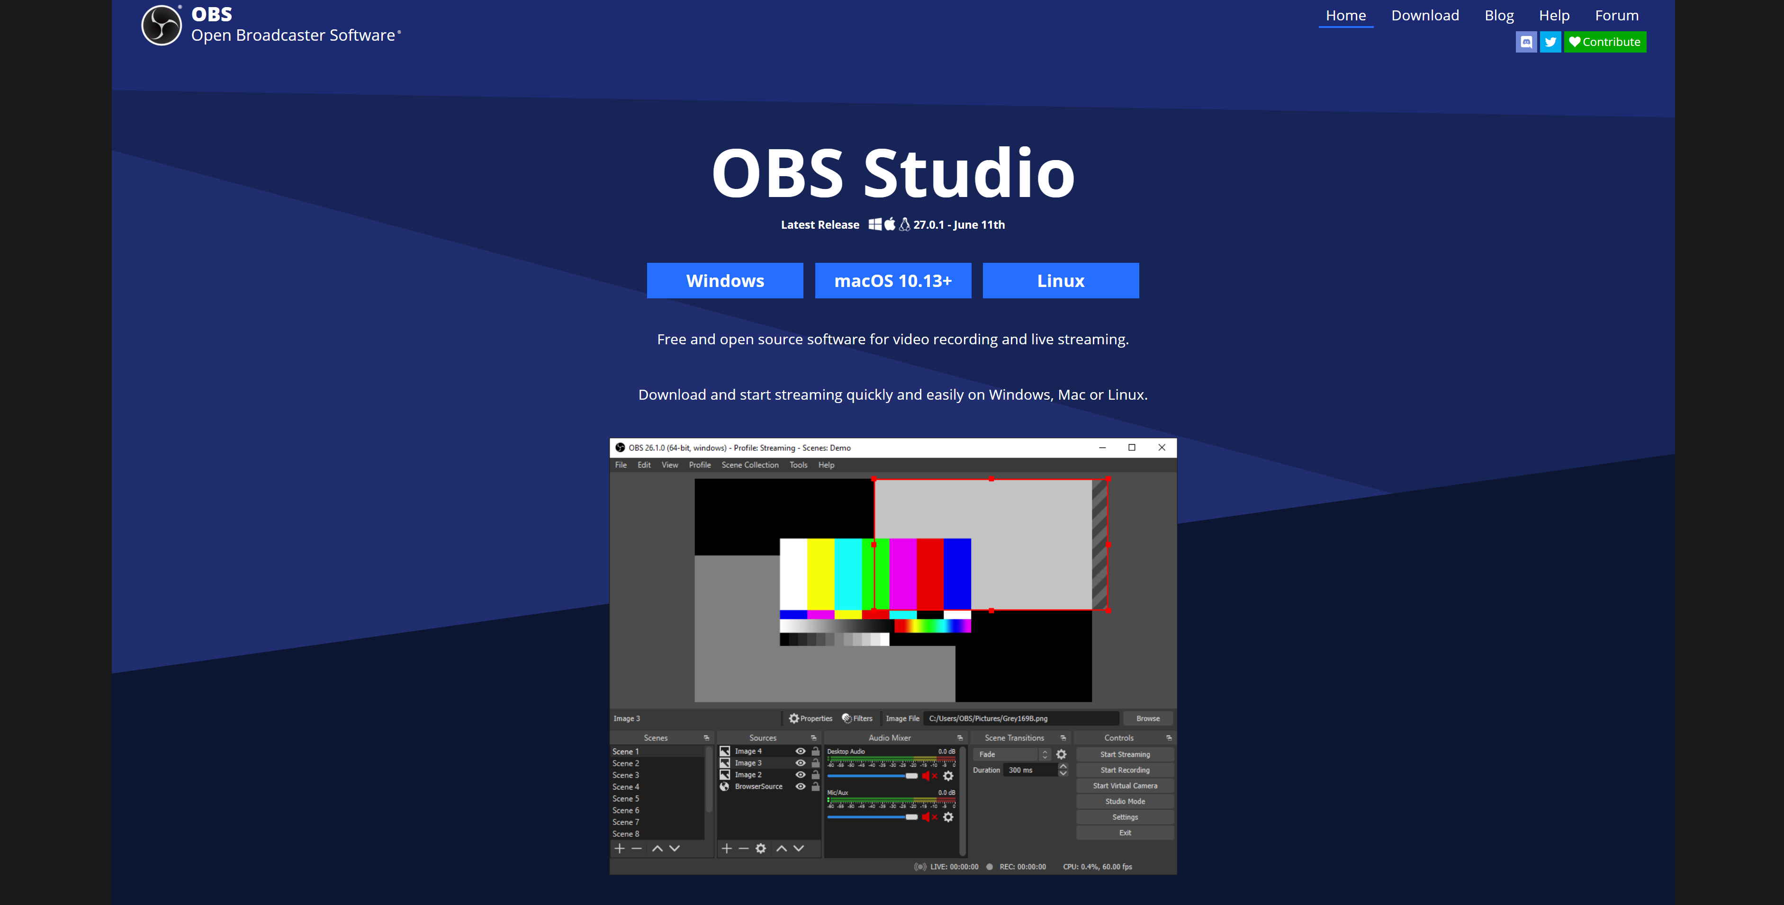Pop out the Scene Transitions panel

(1063, 738)
